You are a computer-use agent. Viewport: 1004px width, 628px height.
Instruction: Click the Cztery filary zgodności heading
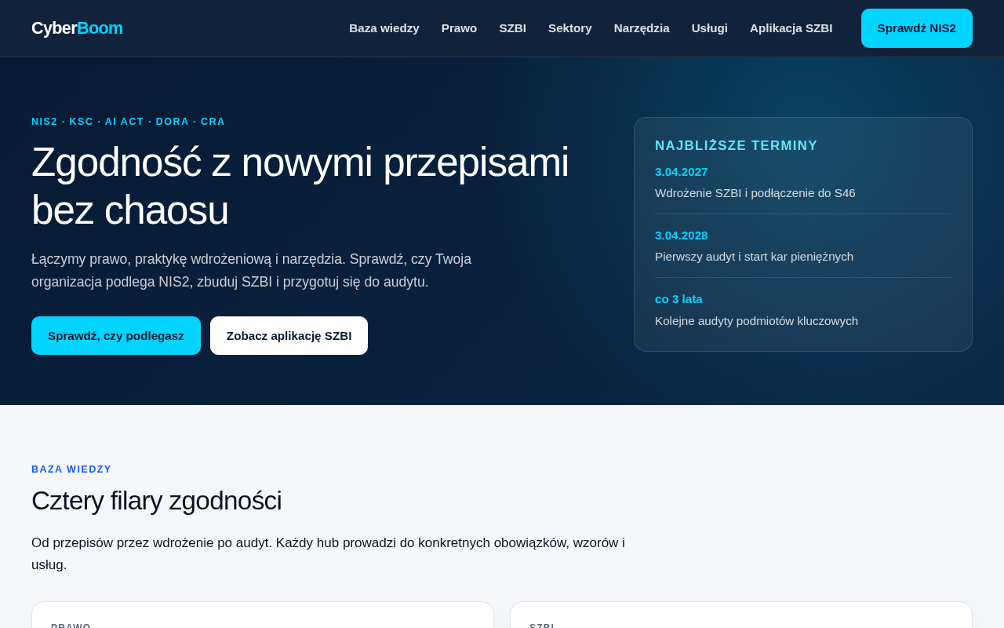click(x=157, y=501)
